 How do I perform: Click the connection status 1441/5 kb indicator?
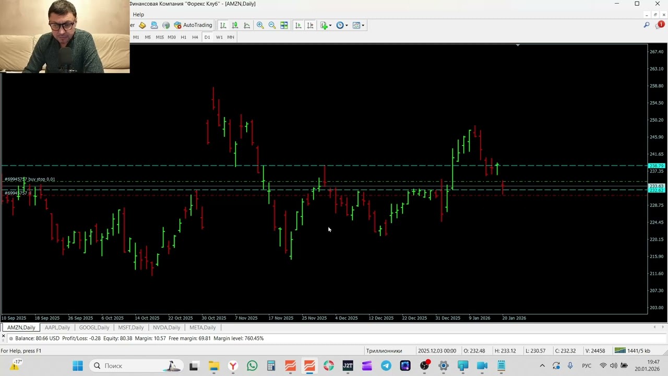633,351
